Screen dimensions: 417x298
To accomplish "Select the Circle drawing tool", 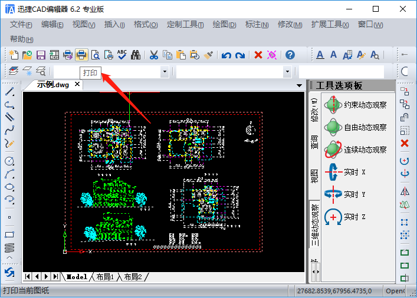I will 9,161.
